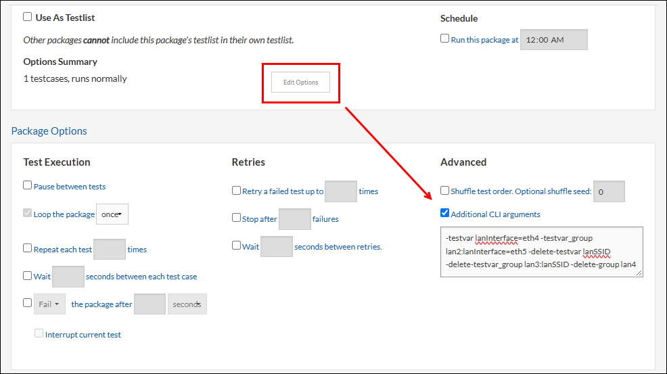Open Edit Options button
Screen dimensions: 667x374
pos(301,82)
